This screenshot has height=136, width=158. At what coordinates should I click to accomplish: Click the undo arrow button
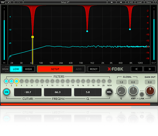[x=9, y=2]
